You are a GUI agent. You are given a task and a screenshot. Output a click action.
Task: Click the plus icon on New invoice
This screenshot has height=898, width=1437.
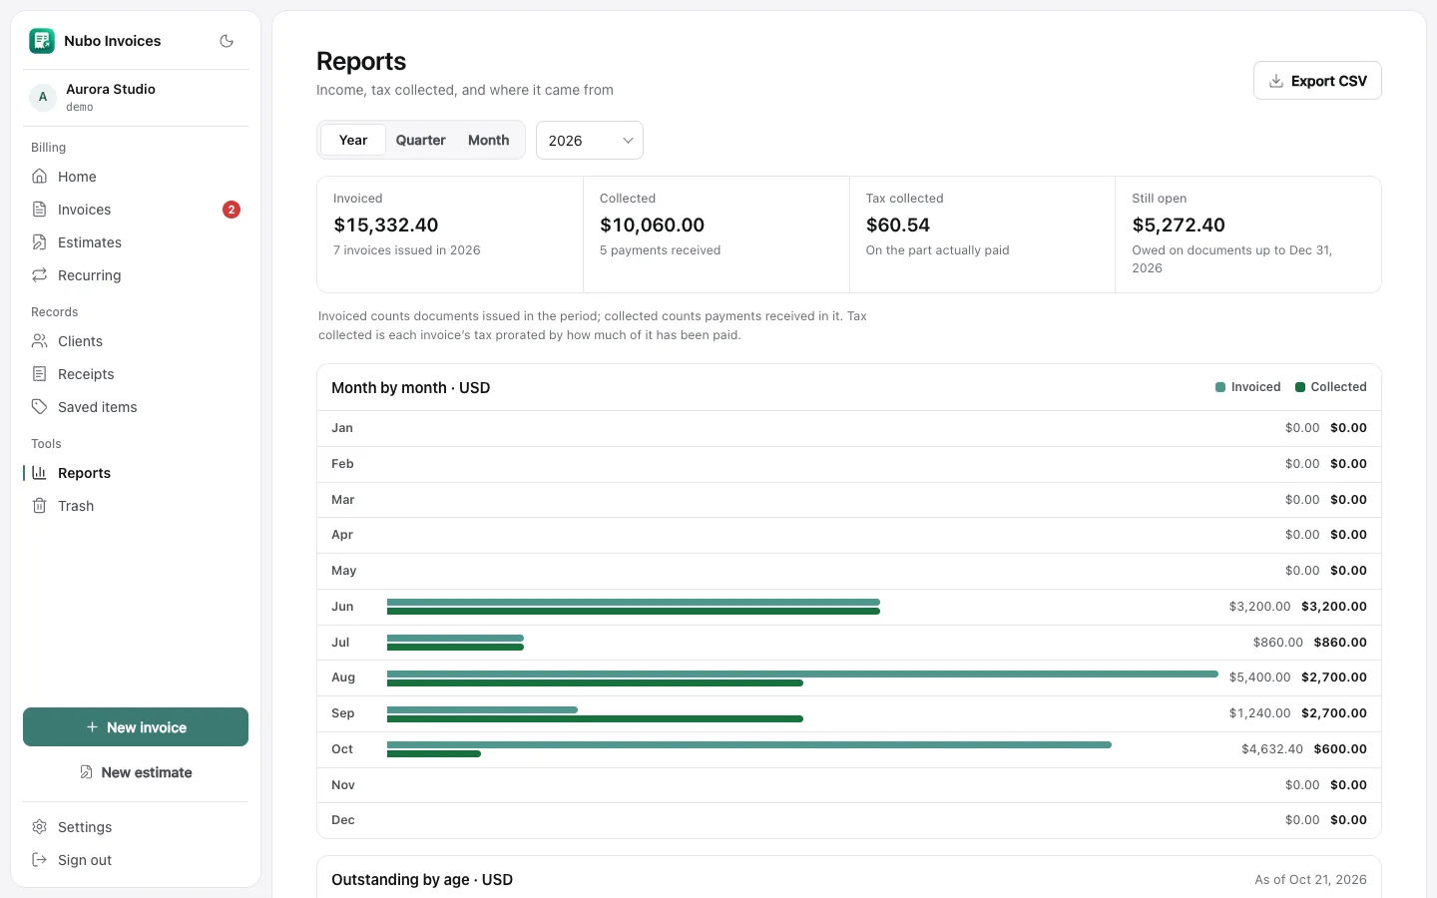click(x=92, y=727)
